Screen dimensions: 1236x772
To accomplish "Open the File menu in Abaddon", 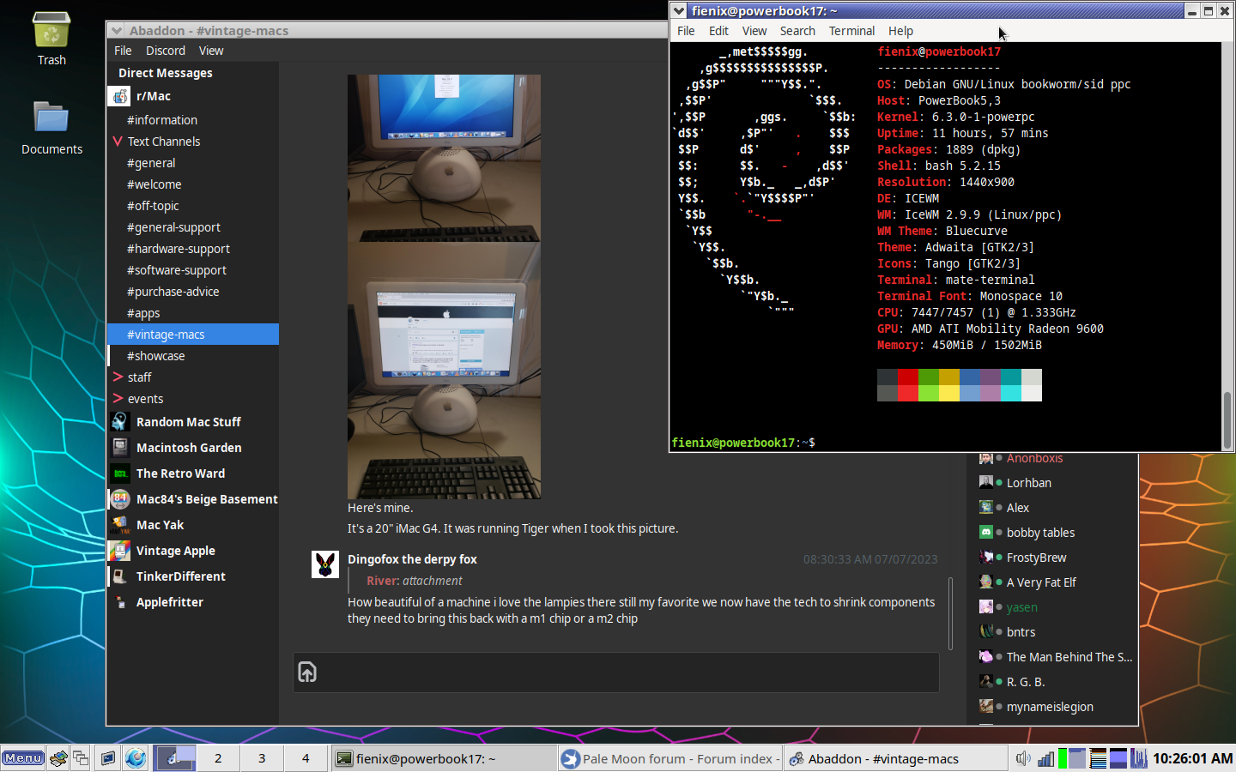I will (x=123, y=51).
